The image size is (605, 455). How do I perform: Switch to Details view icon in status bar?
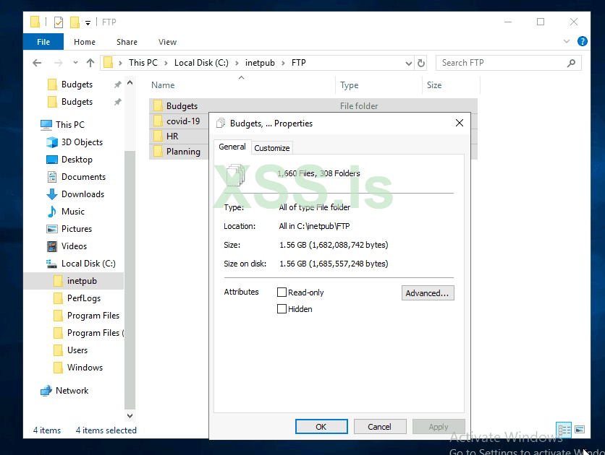tap(564, 430)
